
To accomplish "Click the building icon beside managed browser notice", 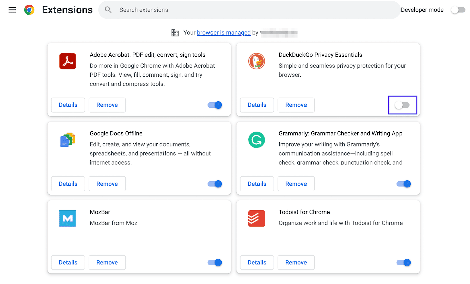I will (175, 32).
